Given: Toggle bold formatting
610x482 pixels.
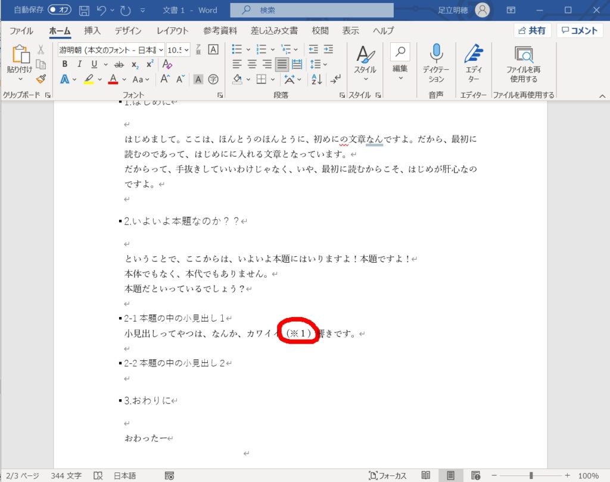Looking at the screenshot, I should coord(64,64).
